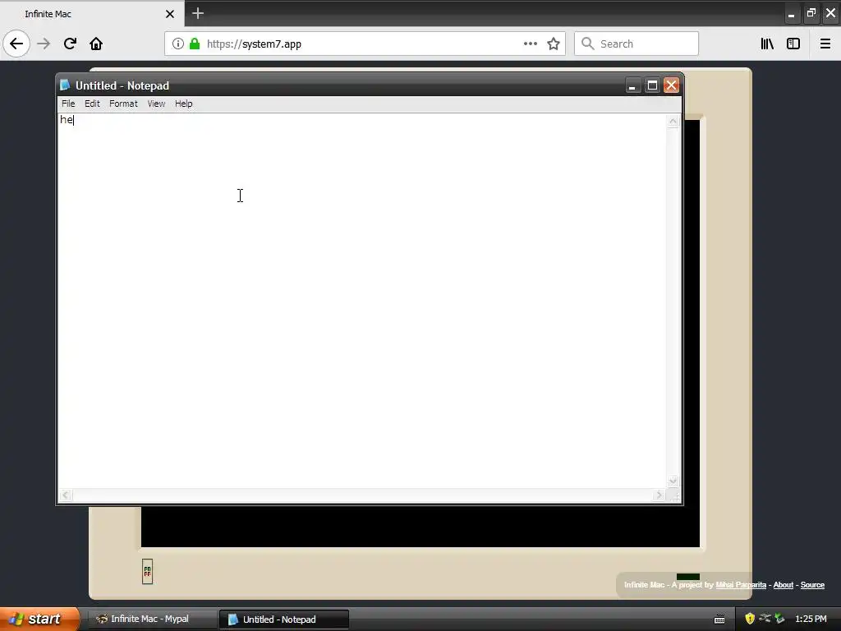Minimize the Notepad window

point(632,85)
